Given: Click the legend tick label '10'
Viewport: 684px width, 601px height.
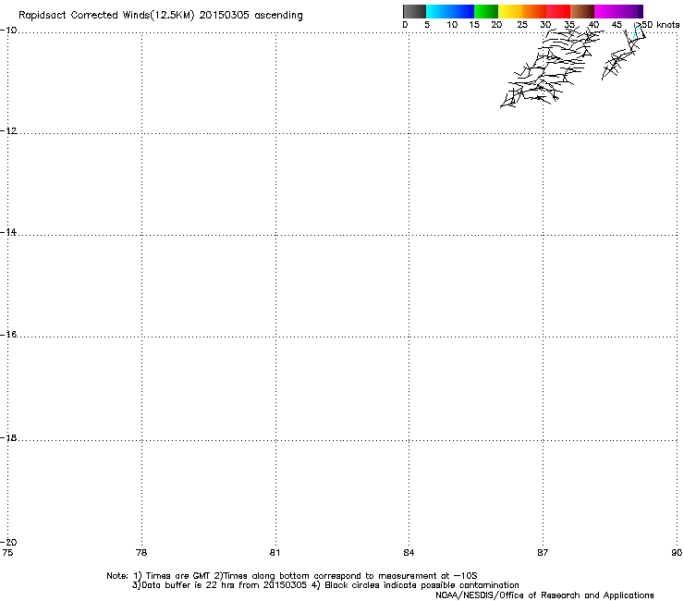Looking at the screenshot, I should [452, 25].
